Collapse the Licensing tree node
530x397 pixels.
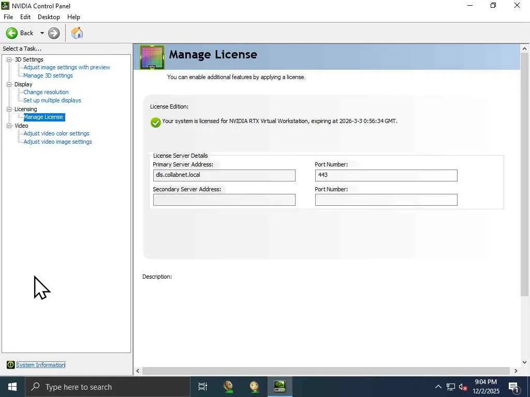(9, 109)
